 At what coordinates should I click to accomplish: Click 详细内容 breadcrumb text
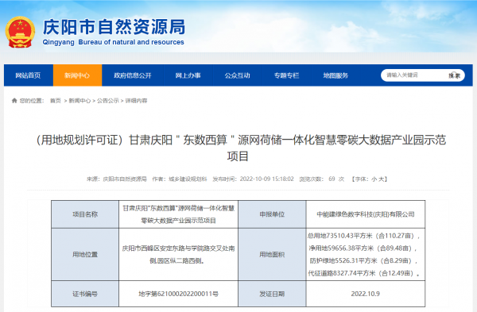136,101
